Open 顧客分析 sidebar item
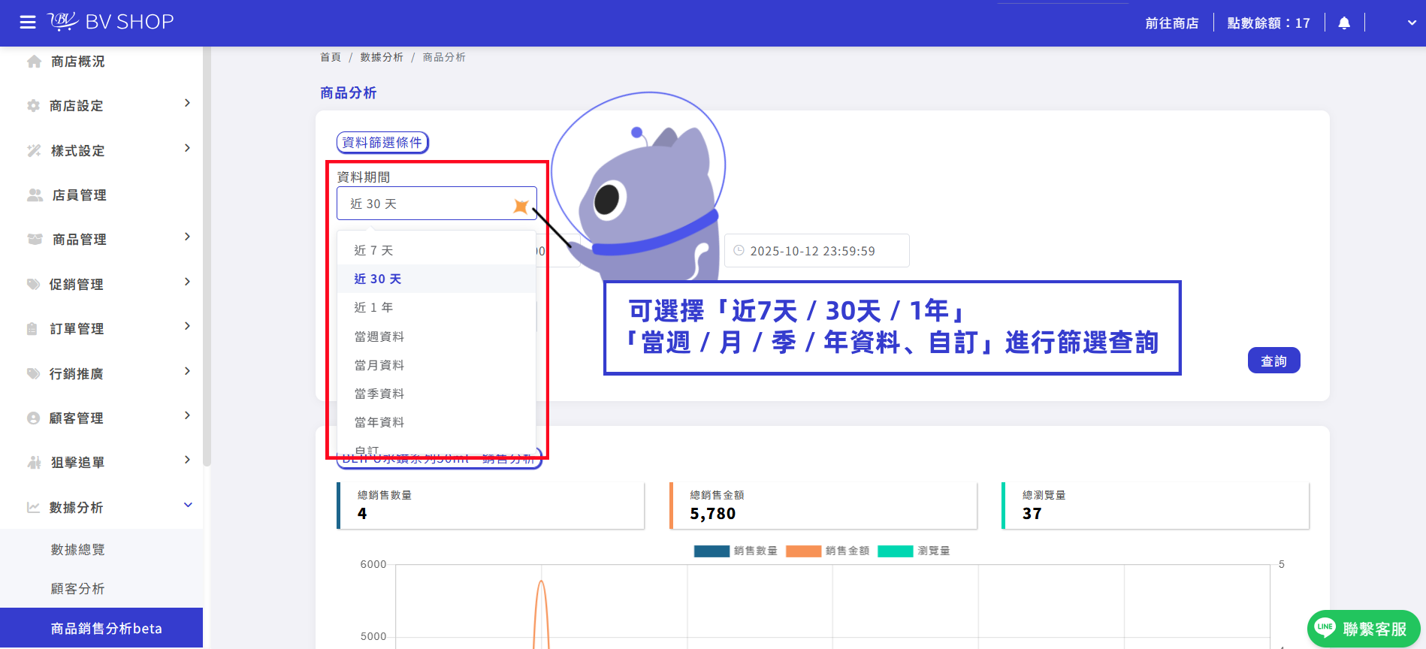 point(101,589)
